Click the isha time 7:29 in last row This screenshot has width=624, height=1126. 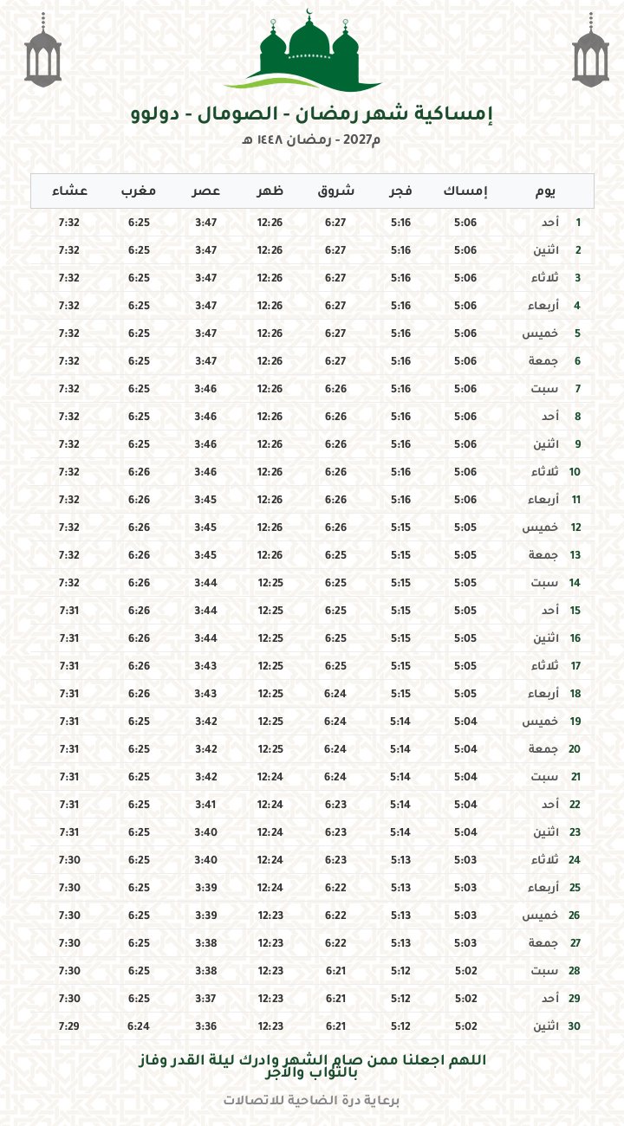(69, 1026)
